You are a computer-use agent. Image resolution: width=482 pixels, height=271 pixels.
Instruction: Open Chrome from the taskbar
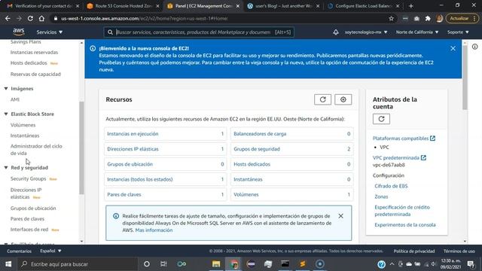click(233, 264)
